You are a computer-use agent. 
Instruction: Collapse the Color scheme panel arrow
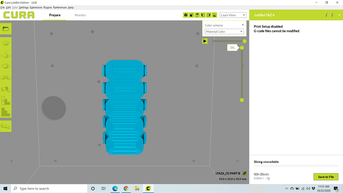pos(243,25)
